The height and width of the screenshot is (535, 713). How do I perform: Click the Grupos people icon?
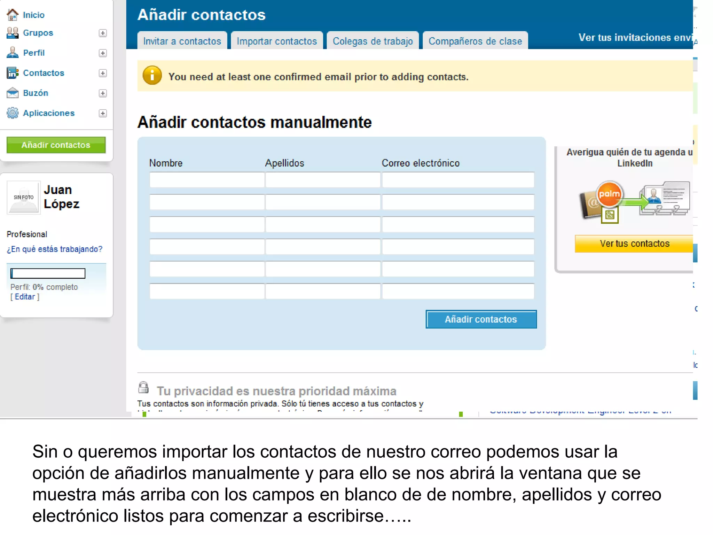tap(13, 33)
